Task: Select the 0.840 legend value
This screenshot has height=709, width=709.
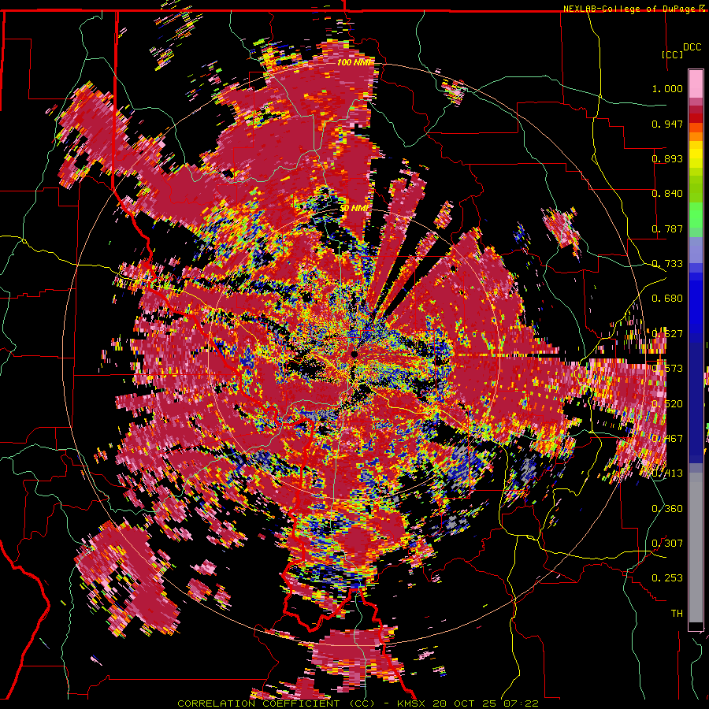Action: tap(667, 194)
